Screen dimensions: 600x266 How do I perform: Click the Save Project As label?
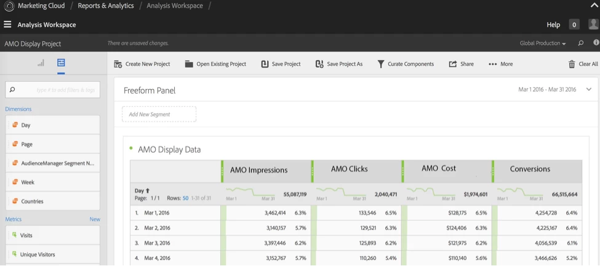point(345,65)
